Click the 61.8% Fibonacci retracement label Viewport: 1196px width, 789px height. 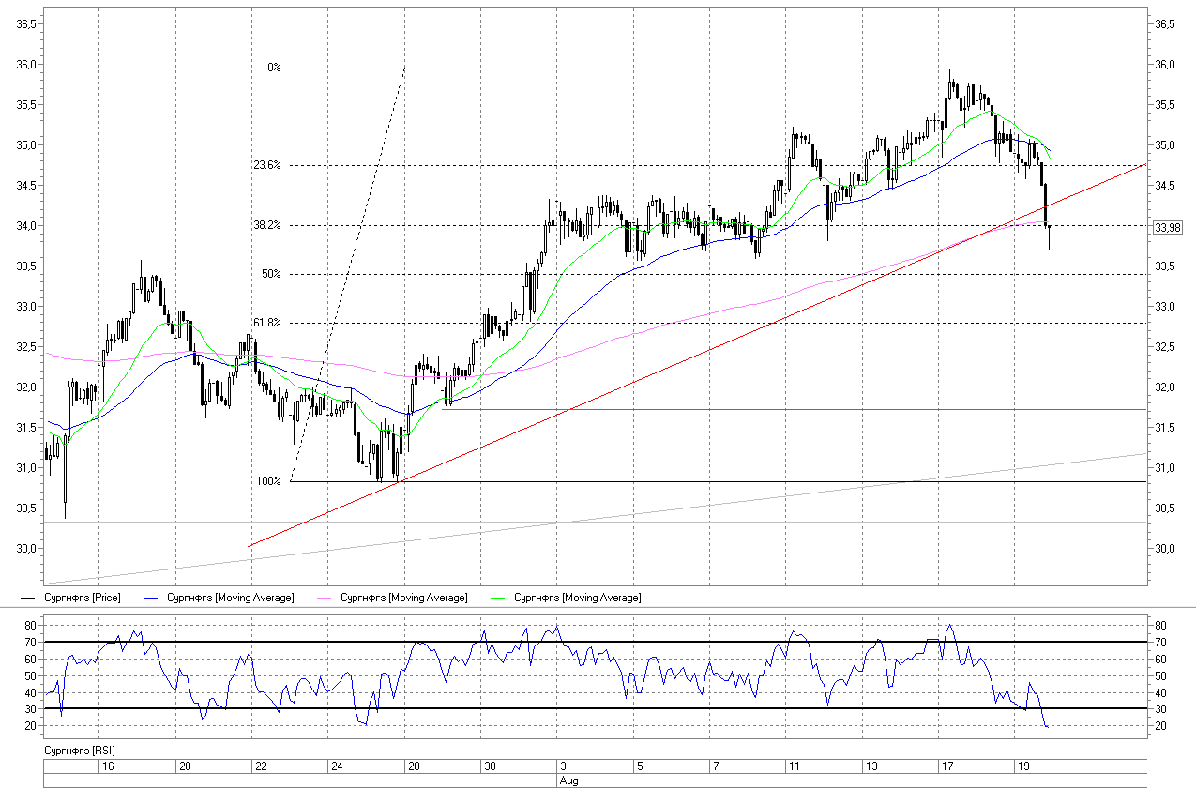tap(266, 323)
